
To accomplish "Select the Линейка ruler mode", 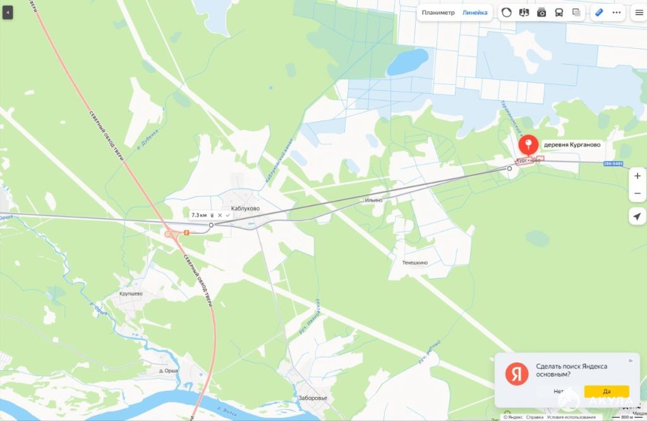I will pyautogui.click(x=475, y=13).
